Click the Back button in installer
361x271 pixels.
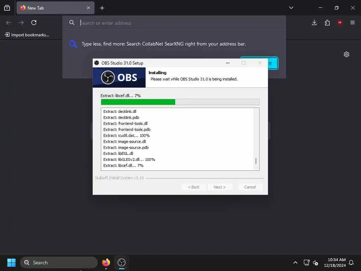point(194,187)
